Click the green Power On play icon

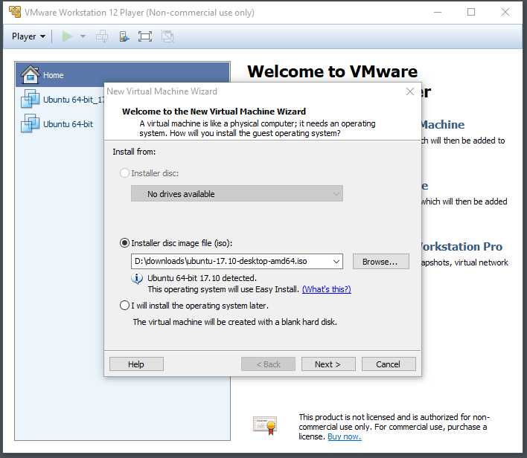[x=67, y=36]
